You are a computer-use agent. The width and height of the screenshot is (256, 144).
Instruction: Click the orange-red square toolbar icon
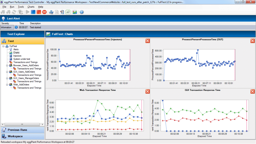[39, 12]
